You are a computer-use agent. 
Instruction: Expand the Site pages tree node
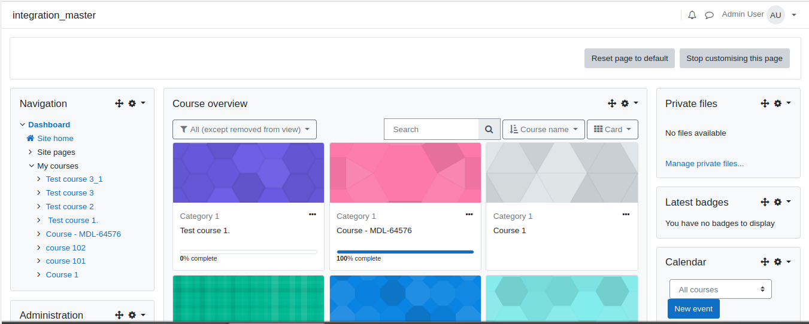point(31,152)
